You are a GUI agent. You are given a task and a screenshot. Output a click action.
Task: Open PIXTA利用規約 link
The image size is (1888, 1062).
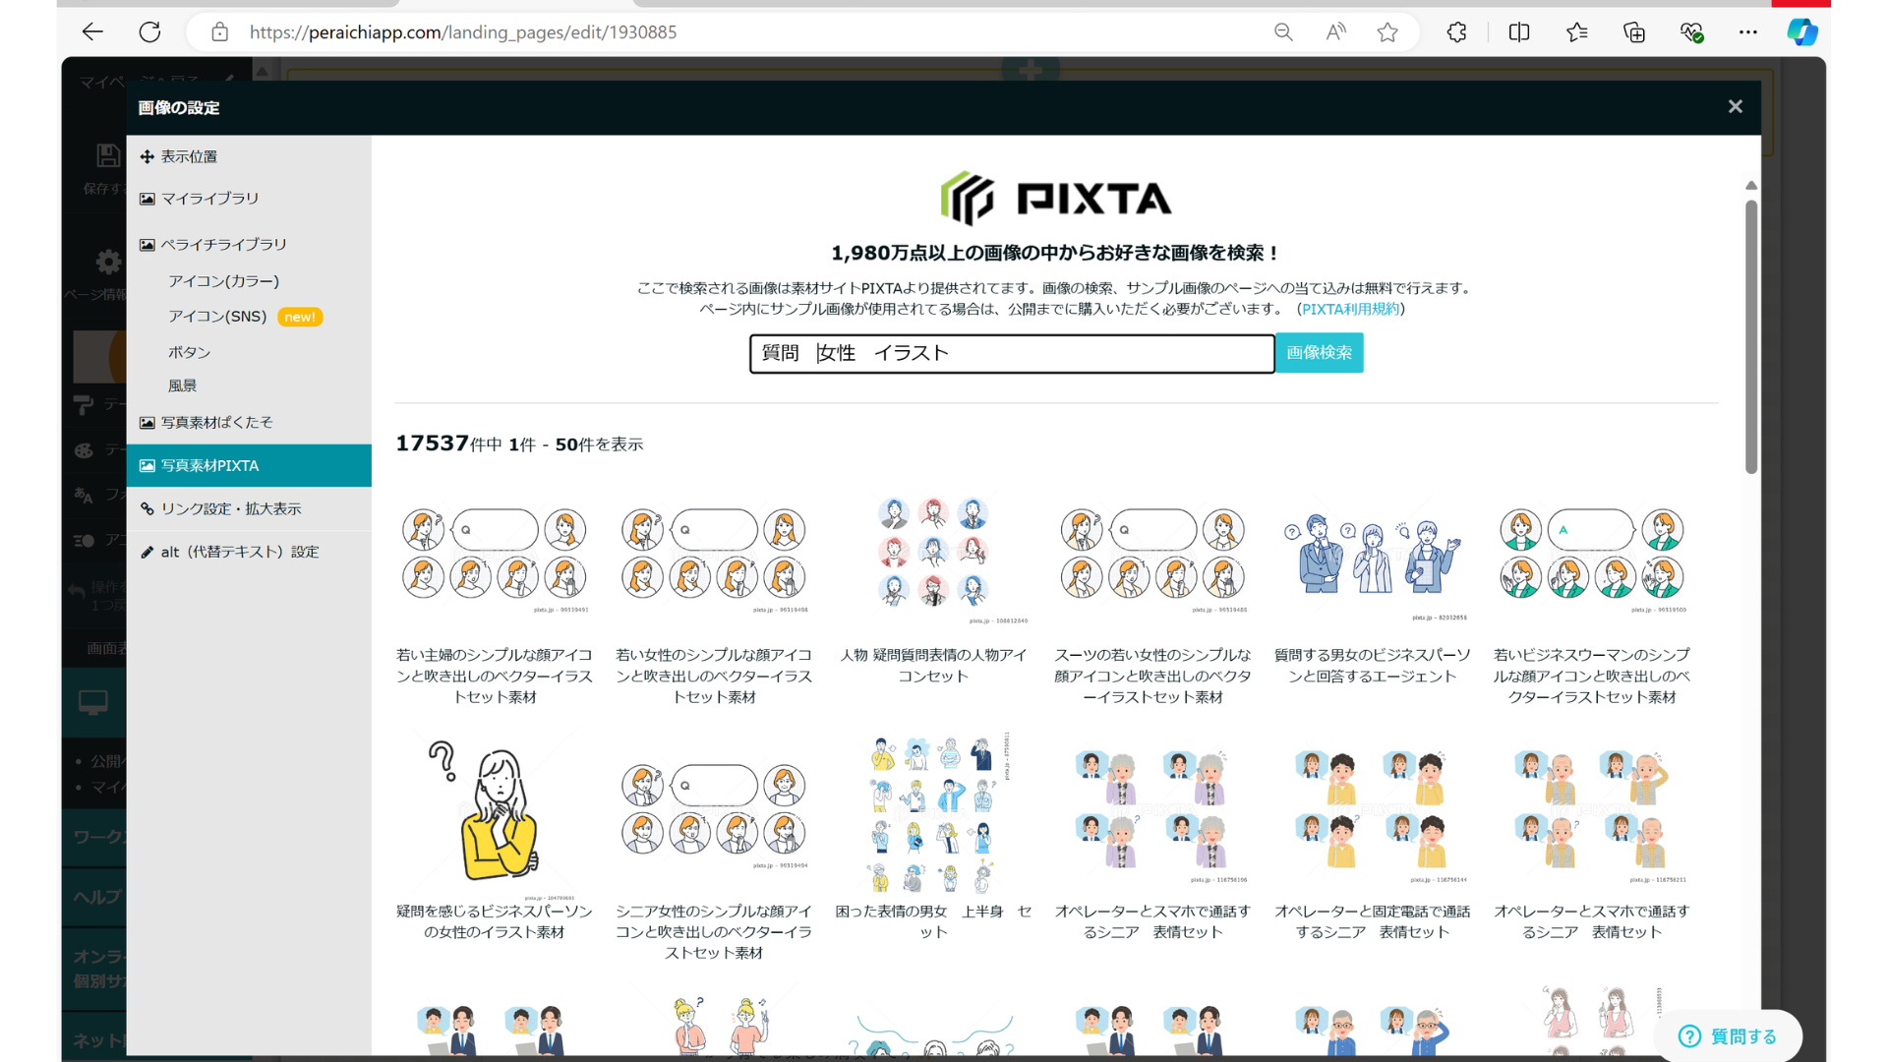[x=1350, y=309]
